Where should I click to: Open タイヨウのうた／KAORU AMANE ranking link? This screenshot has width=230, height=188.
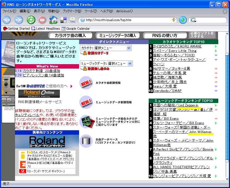click(x=177, y=46)
